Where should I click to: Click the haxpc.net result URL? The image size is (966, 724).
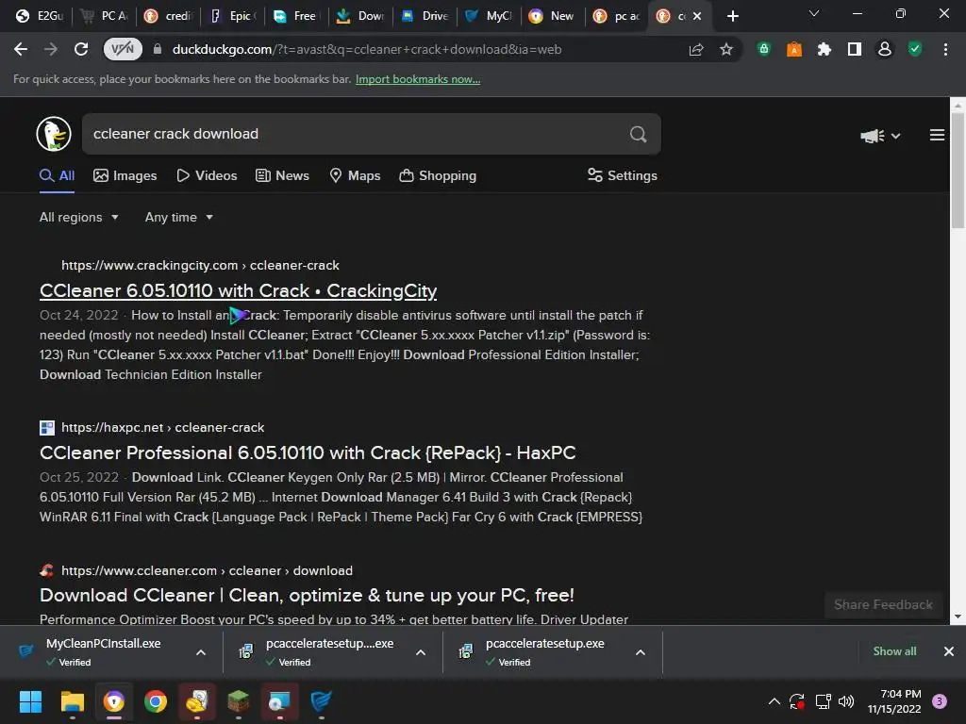tap(162, 427)
